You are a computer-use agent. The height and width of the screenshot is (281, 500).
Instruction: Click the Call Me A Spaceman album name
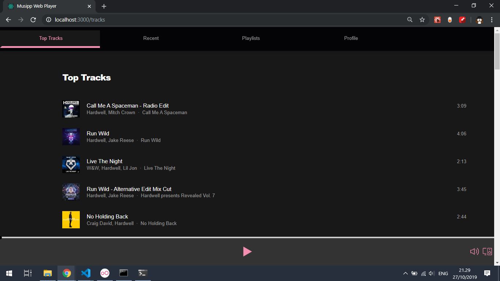(164, 112)
